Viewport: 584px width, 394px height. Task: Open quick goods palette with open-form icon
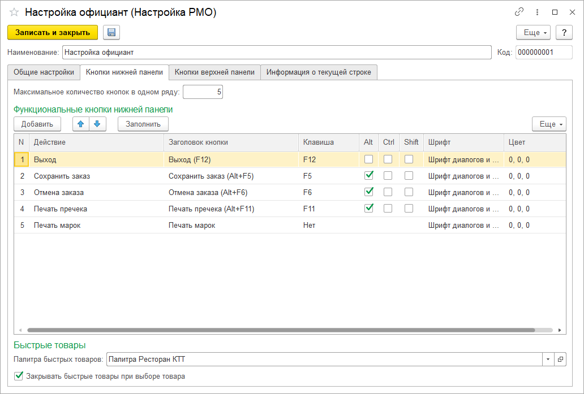point(560,359)
